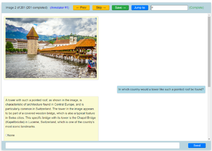
Task: Open the Chapel Bridge photo thumbnail
Action: [51, 48]
